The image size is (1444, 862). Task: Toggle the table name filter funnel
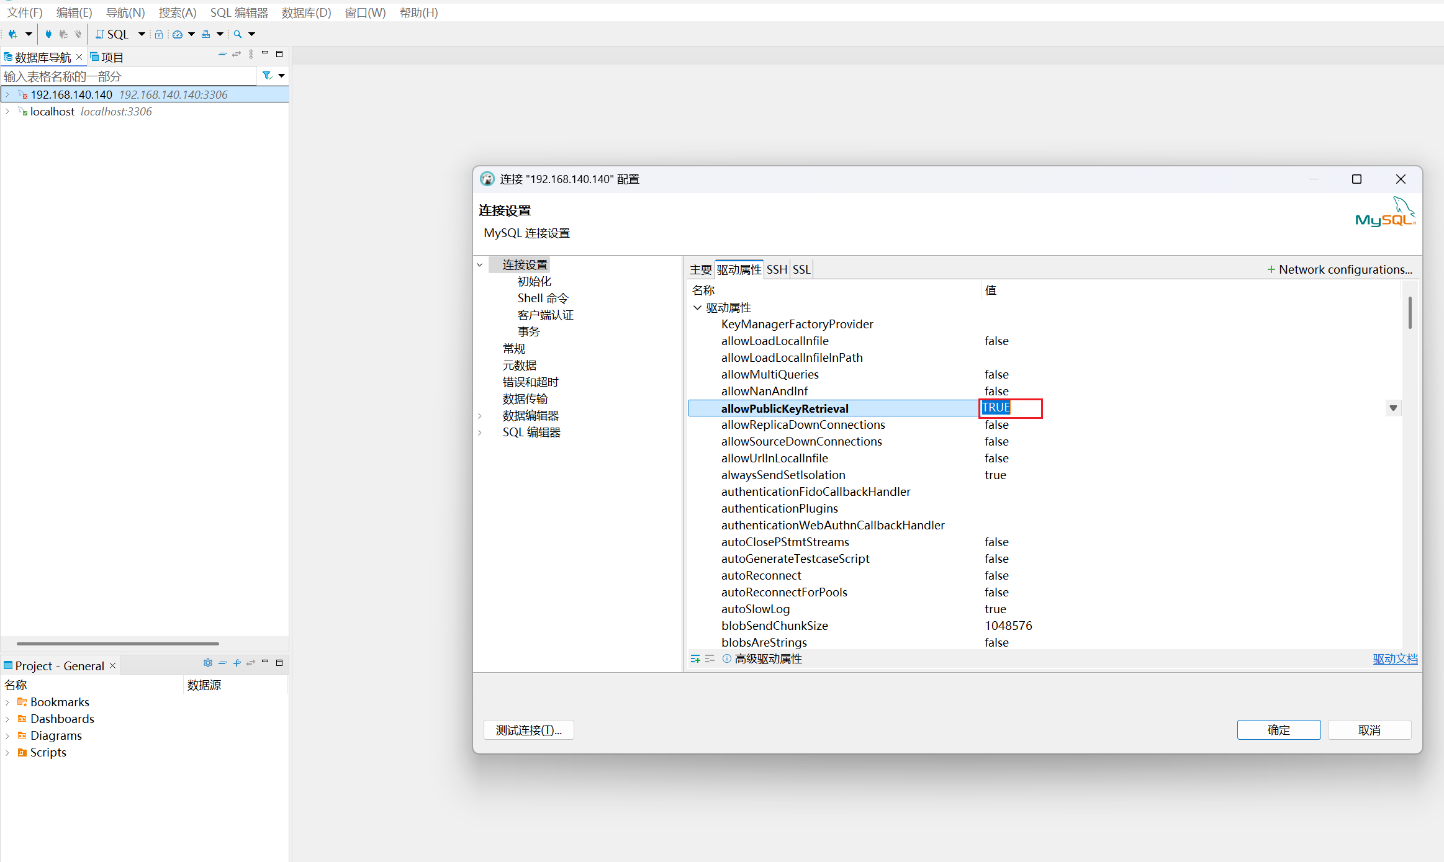(266, 76)
